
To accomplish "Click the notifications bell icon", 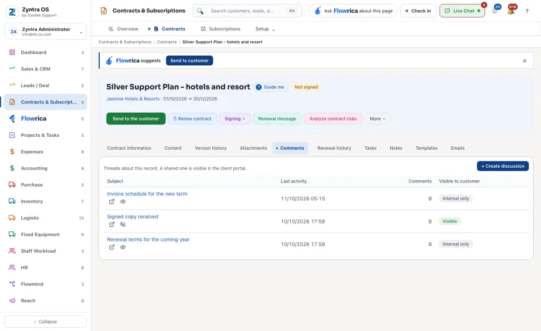I will (511, 11).
